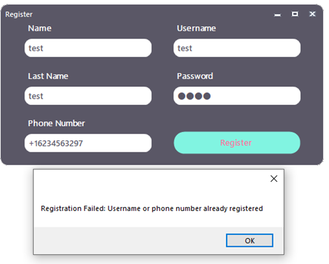
Task: Dismiss the error dialog with OK
Action: pos(249,240)
